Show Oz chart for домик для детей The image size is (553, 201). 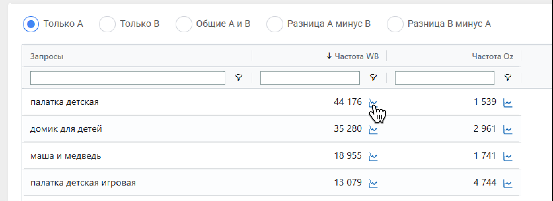[507, 129]
